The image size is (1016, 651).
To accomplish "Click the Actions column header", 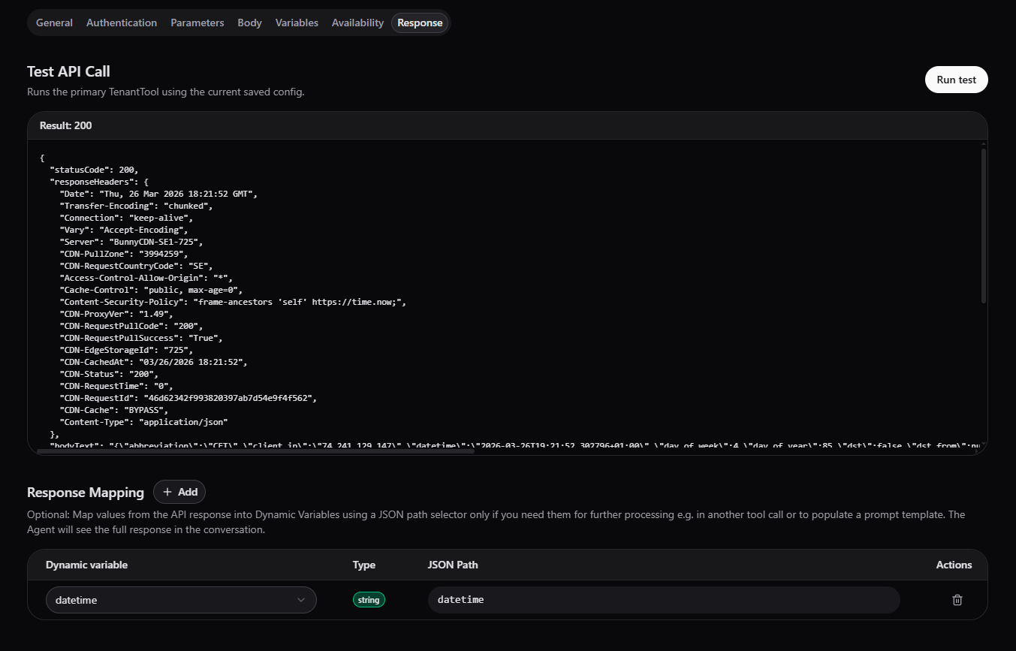I will [954, 565].
